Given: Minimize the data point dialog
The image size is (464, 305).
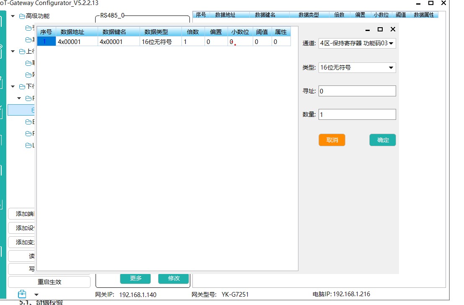Looking at the screenshot, I should 368,29.
